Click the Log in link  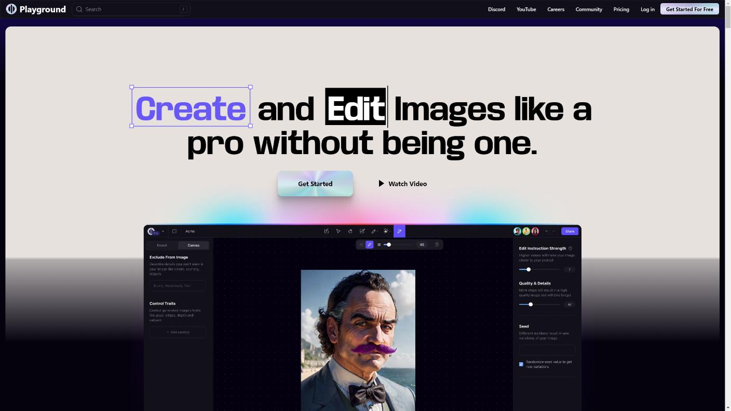coord(647,9)
